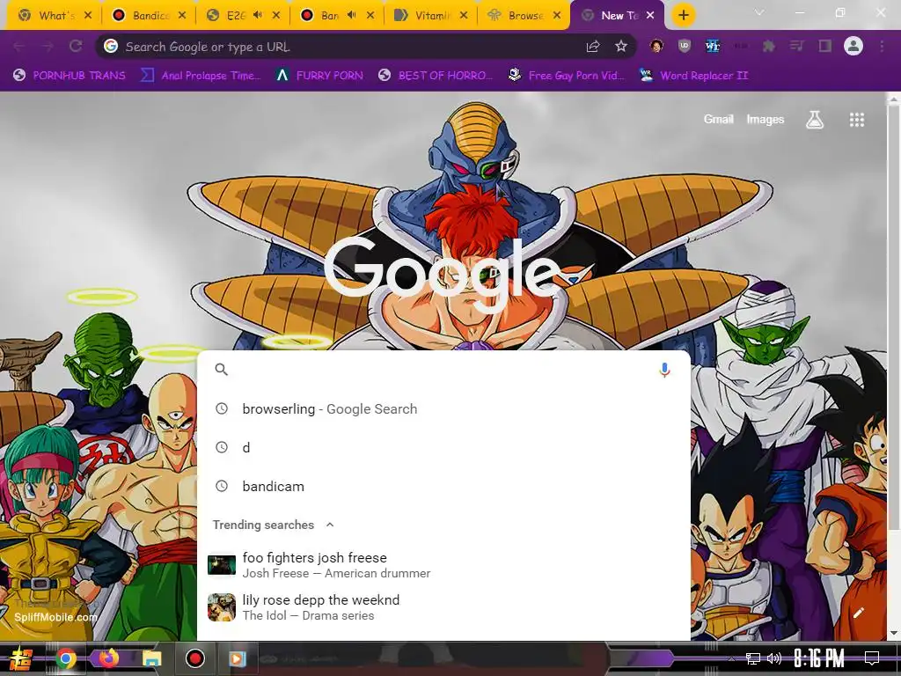Close the Vitamin tab

tap(464, 16)
